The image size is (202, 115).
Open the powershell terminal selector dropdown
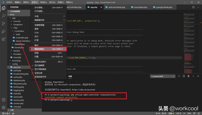pyautogui.click(x=163, y=76)
